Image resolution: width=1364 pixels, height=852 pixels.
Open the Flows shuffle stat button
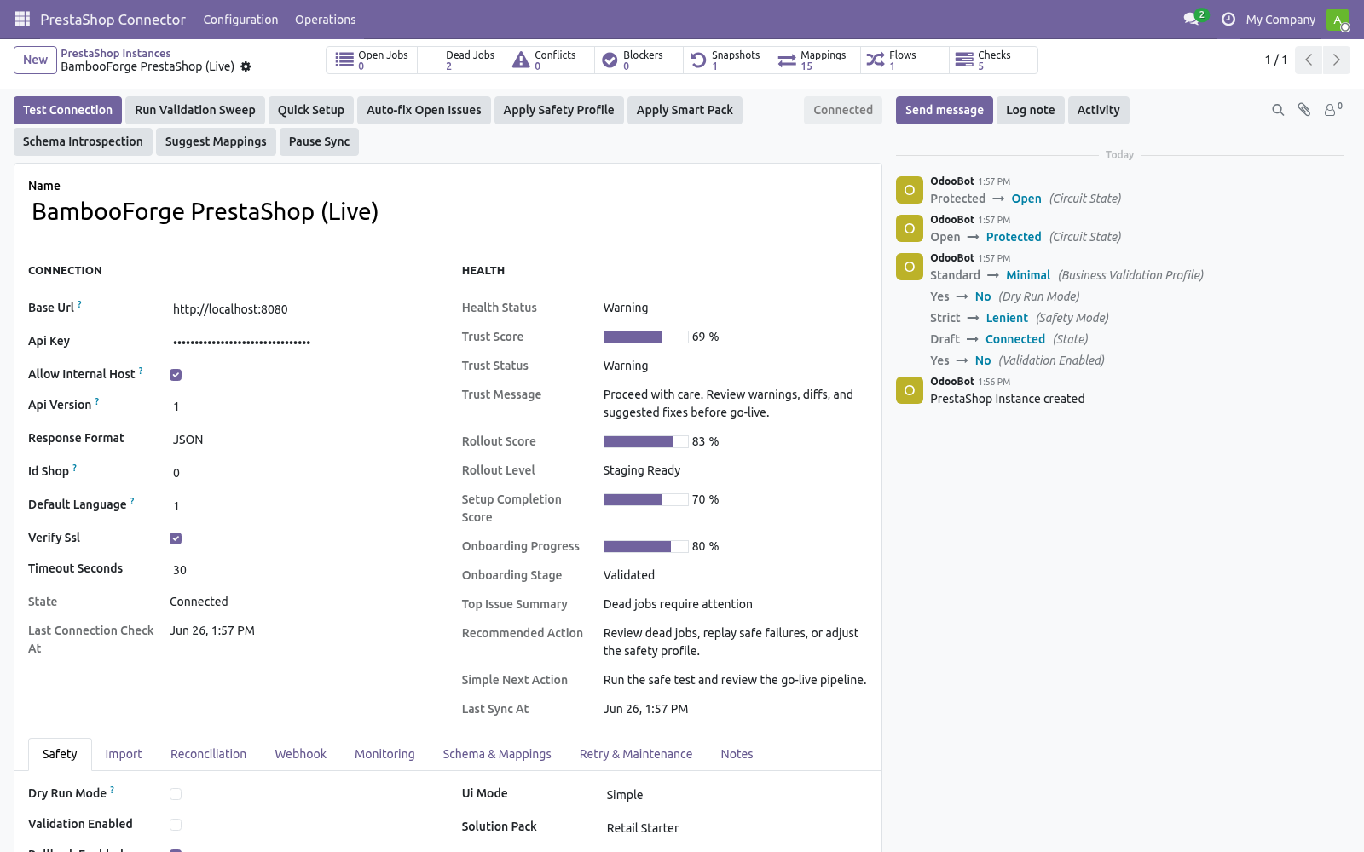(x=905, y=60)
